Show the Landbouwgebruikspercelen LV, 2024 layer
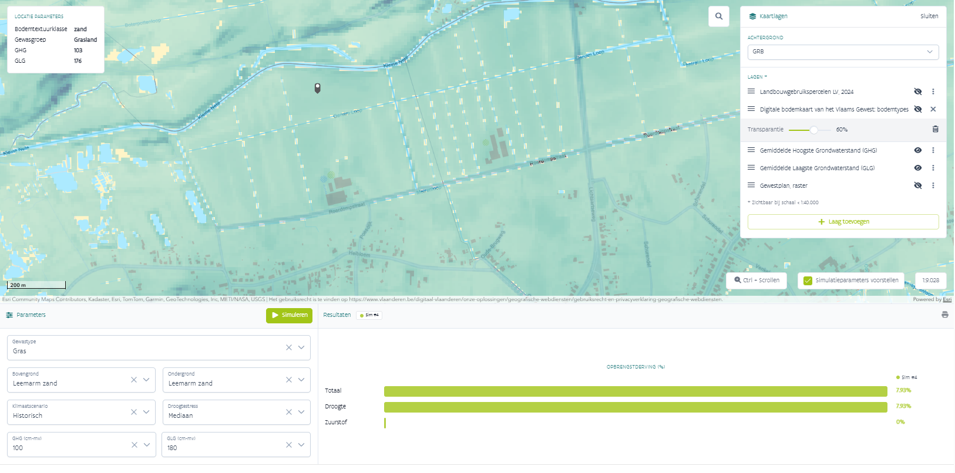The image size is (955, 473). [918, 92]
